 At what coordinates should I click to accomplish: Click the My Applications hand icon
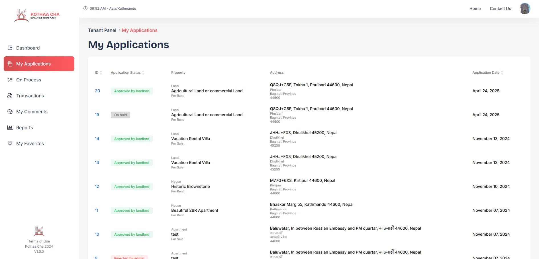[10, 64]
